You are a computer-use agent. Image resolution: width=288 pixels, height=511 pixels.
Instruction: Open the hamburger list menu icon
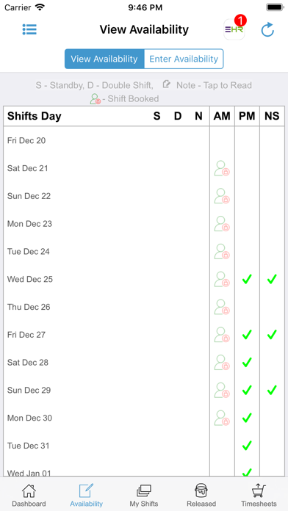click(29, 29)
